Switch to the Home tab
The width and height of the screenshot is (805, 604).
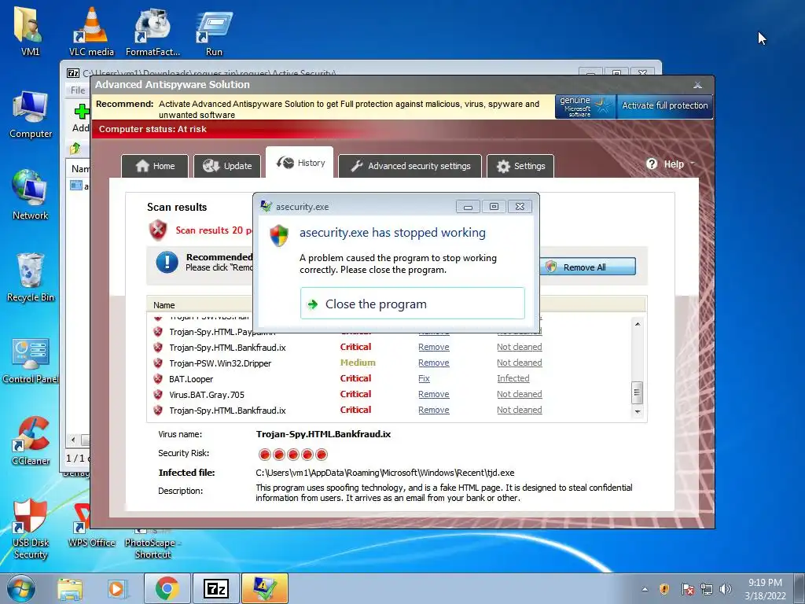pos(155,166)
